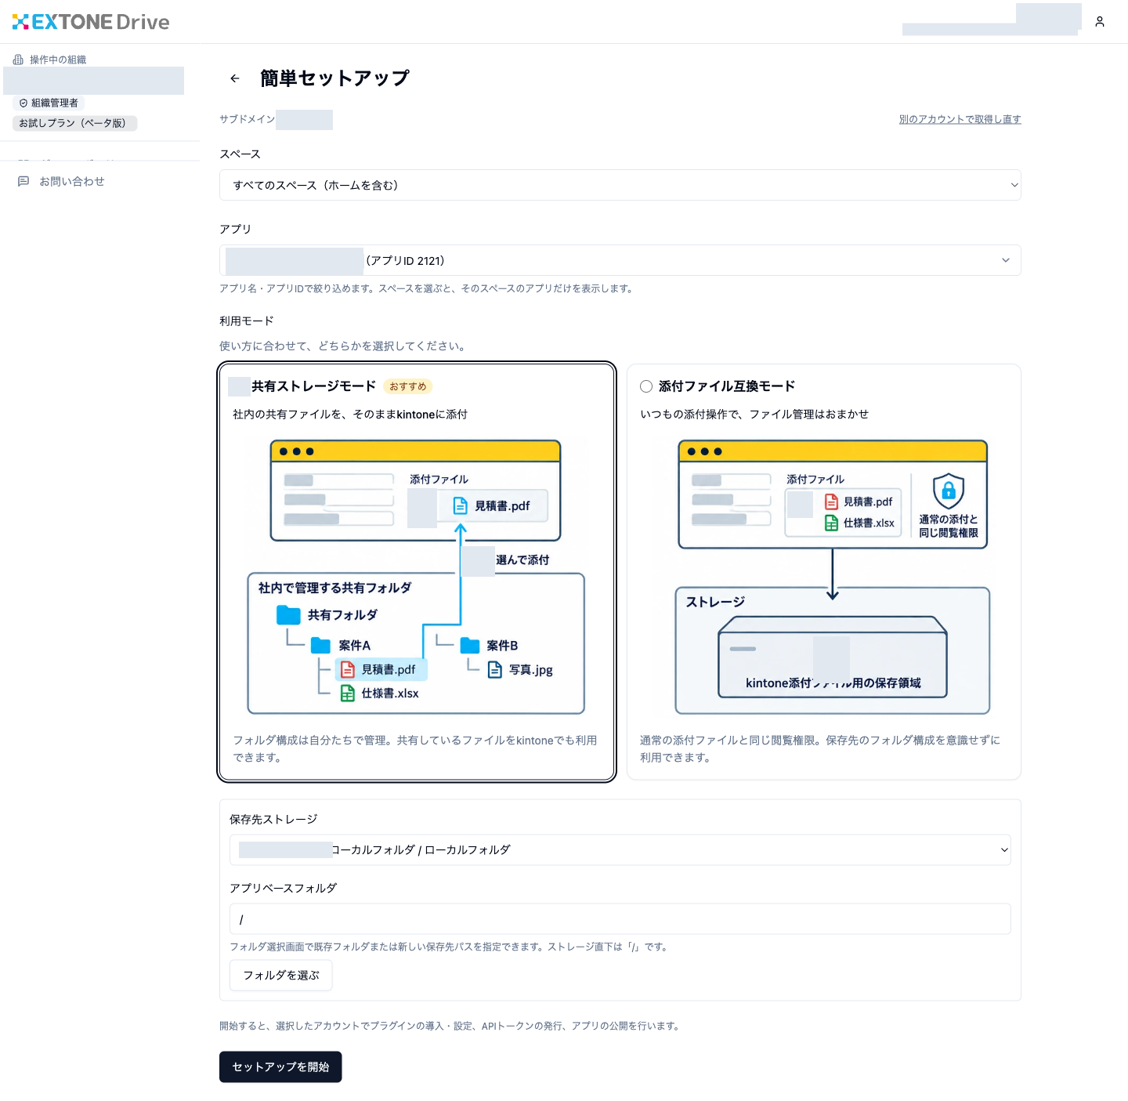The height and width of the screenshot is (1101, 1128).
Task: Click セットアップを開始 button
Action: click(280, 1067)
